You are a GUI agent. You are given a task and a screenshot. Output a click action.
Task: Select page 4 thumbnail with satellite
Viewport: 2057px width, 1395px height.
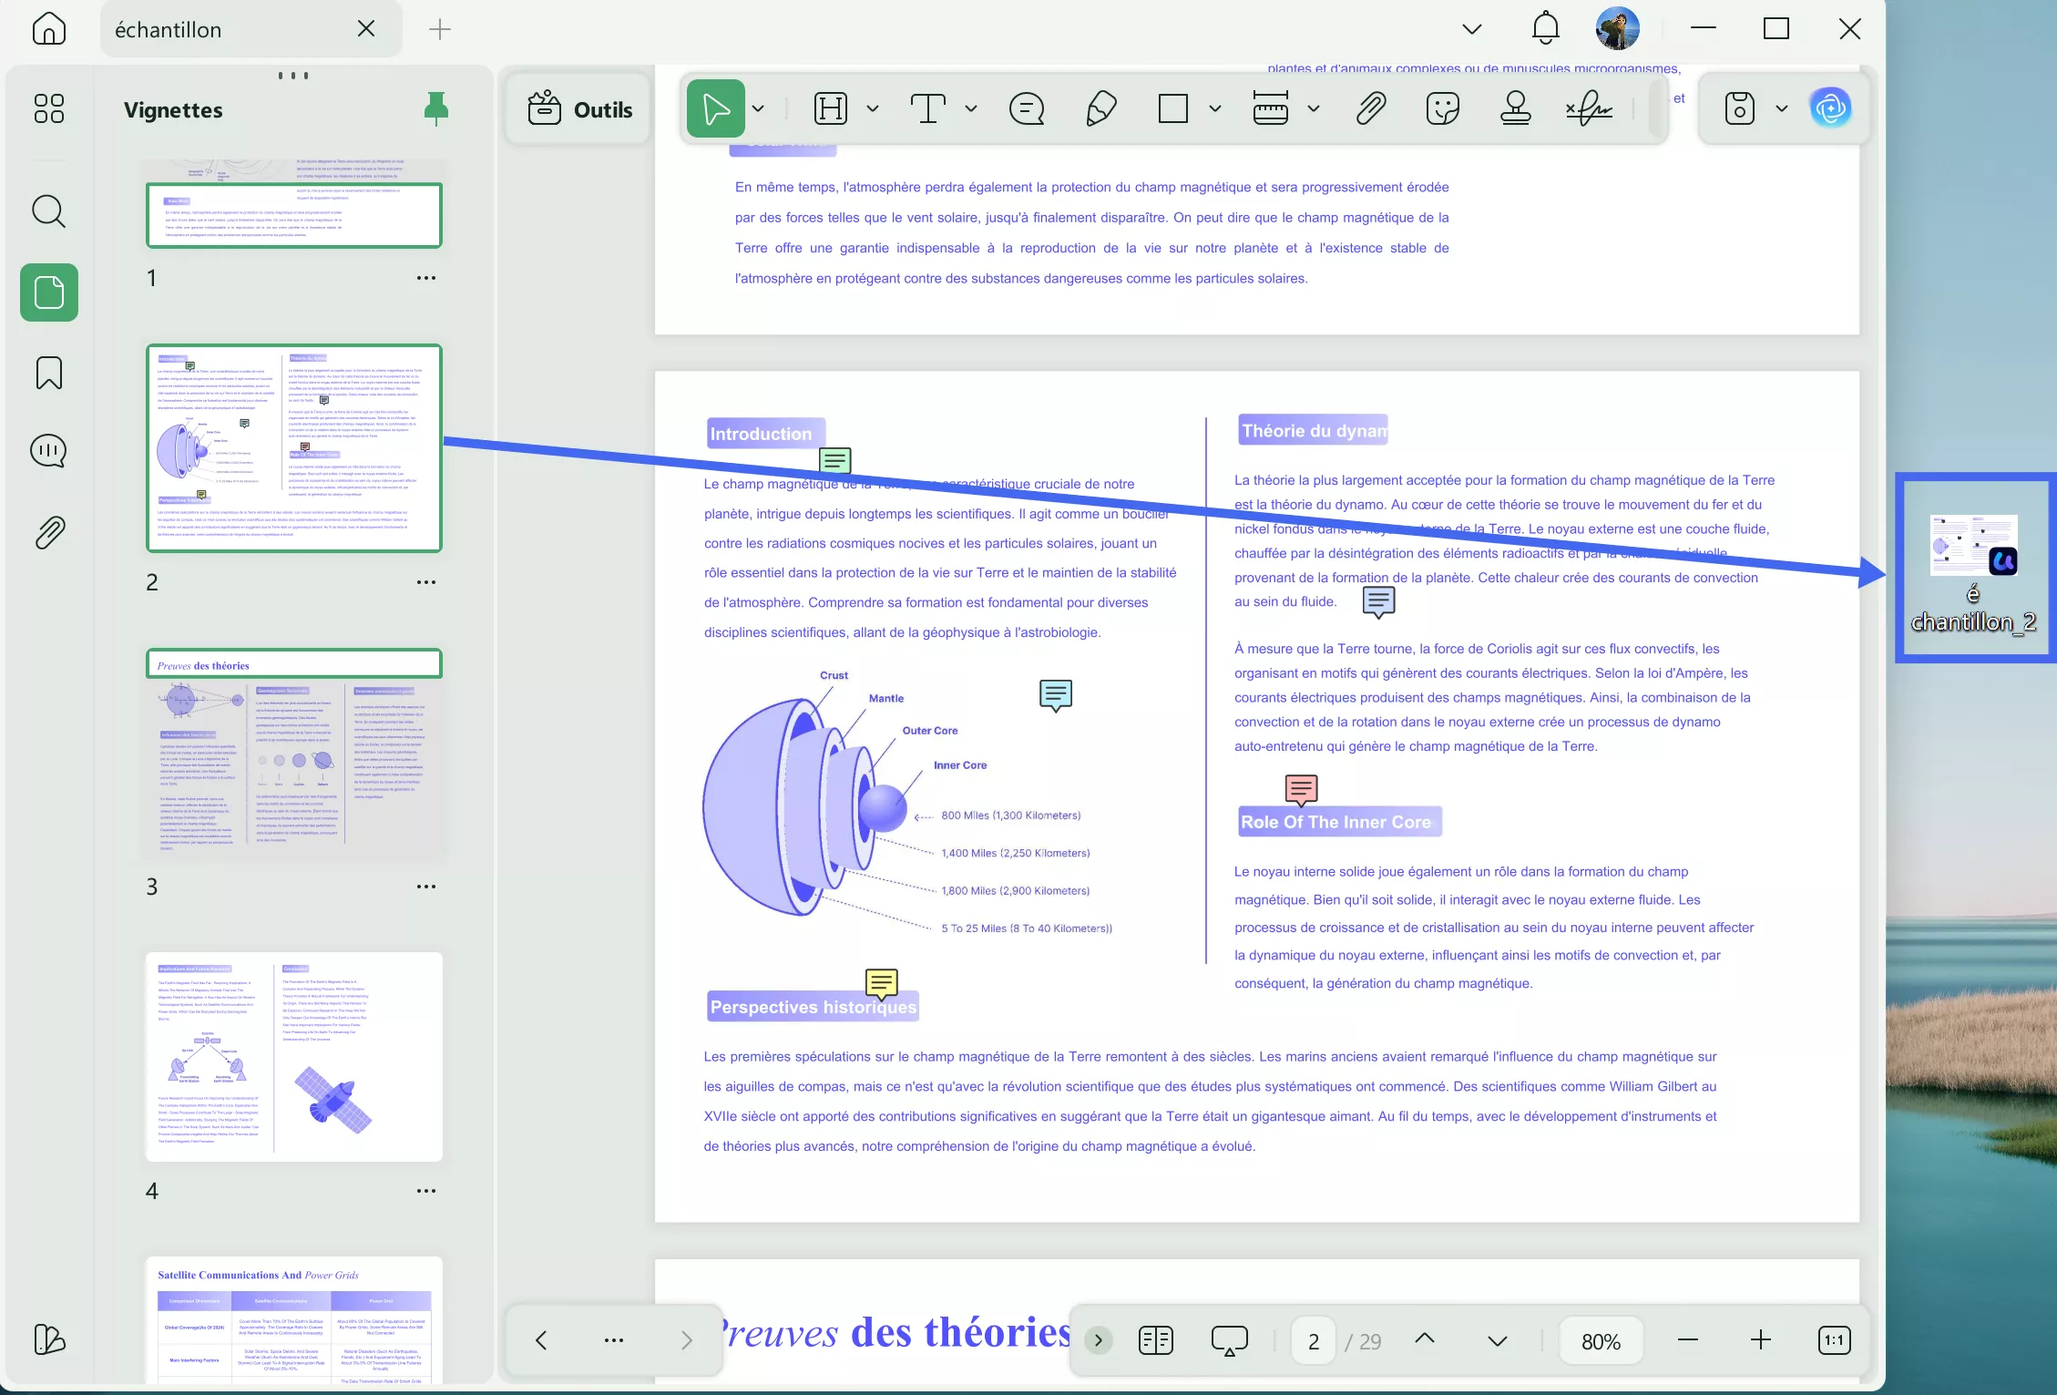pos(294,1057)
